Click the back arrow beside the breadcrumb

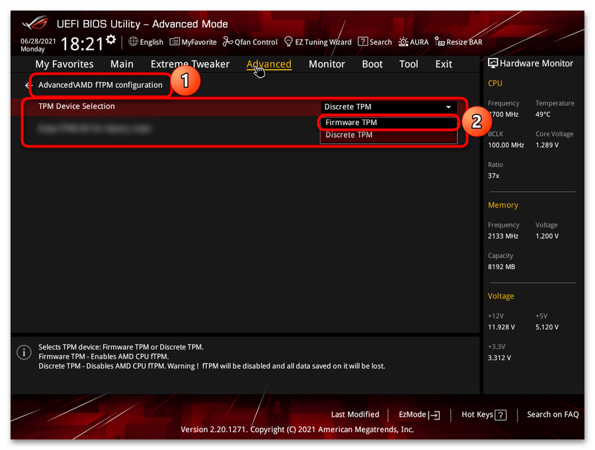point(28,85)
